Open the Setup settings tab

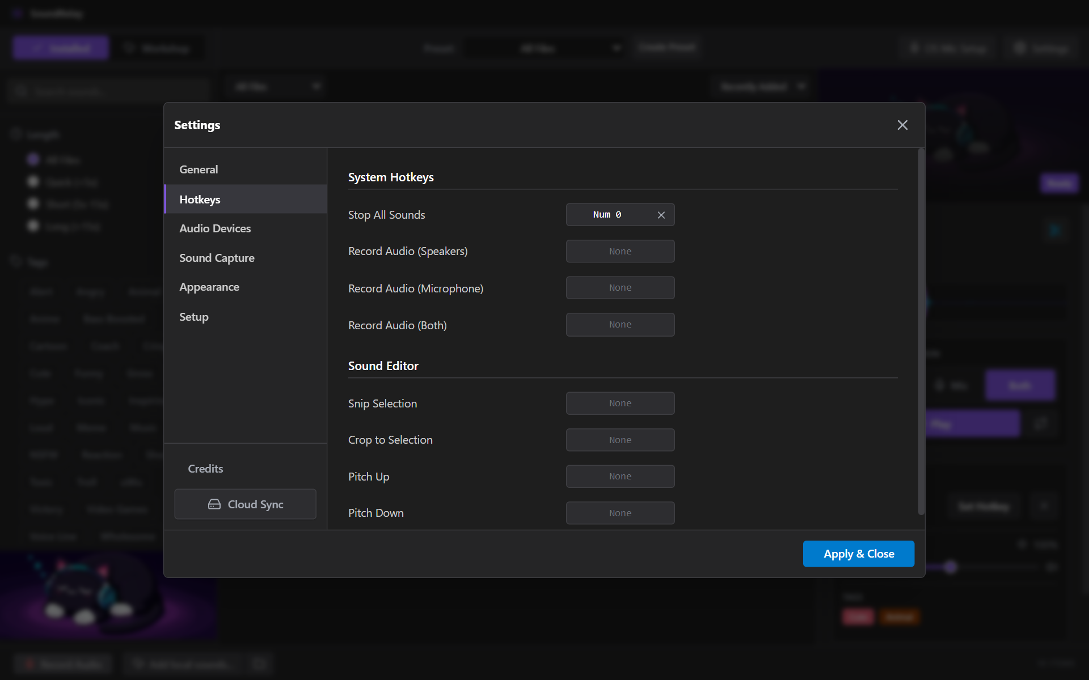[x=245, y=317]
